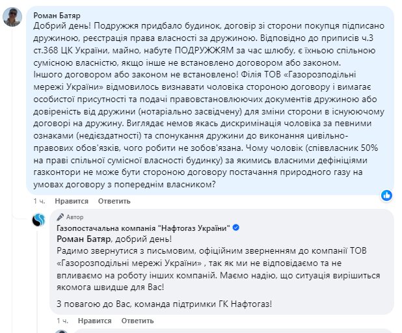Image resolution: width=402 pixels, height=333 pixels.
Task: Click Роман Батяр's profile avatar
Action: click(x=13, y=17)
